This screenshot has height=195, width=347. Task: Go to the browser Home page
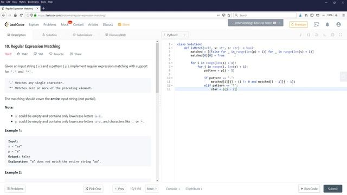(15, 15)
